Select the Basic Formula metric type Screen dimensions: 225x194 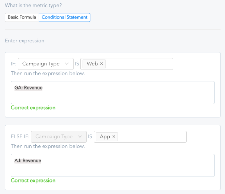22,17
